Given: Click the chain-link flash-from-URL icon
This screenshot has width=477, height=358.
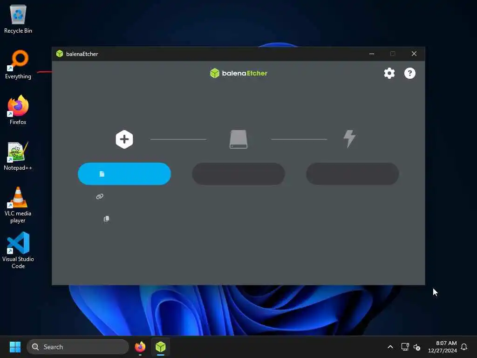Looking at the screenshot, I should (100, 197).
